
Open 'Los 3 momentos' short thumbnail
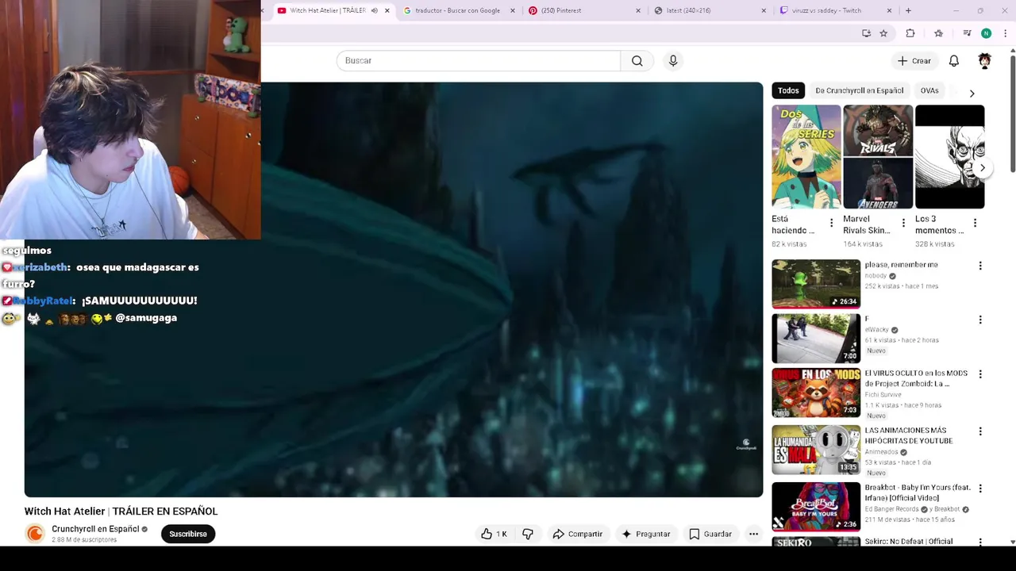pyautogui.click(x=949, y=157)
